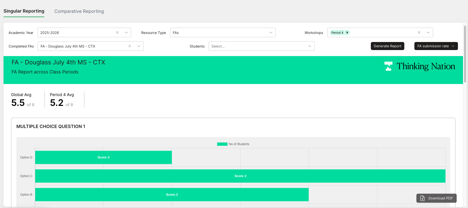Open the Resource Type FAs dropdown
468x208 pixels.
(223, 32)
